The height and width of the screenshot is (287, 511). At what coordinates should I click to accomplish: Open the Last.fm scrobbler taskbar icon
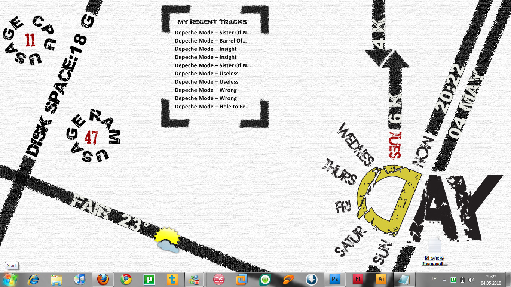tap(219, 279)
